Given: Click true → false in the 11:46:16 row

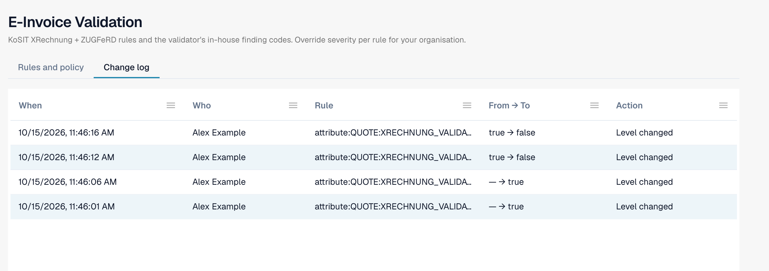Looking at the screenshot, I should click(x=512, y=133).
